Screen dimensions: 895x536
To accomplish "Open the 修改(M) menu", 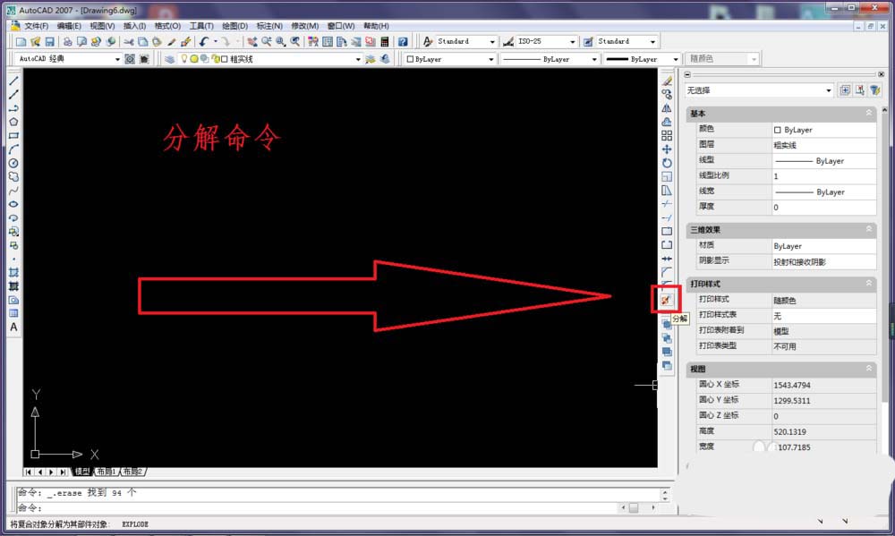I will point(304,26).
